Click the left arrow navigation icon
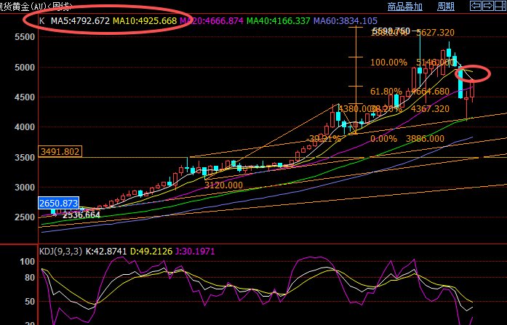The width and height of the screenshot is (507, 325). [x=476, y=6]
